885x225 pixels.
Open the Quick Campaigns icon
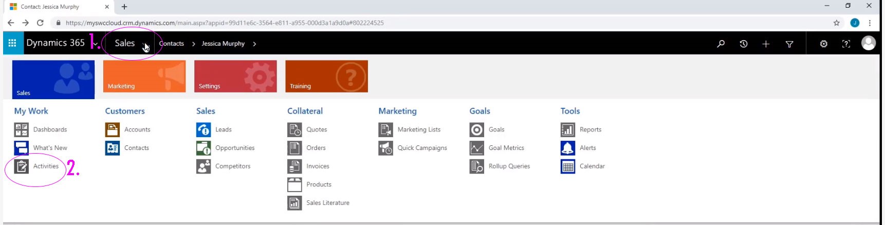[385, 148]
